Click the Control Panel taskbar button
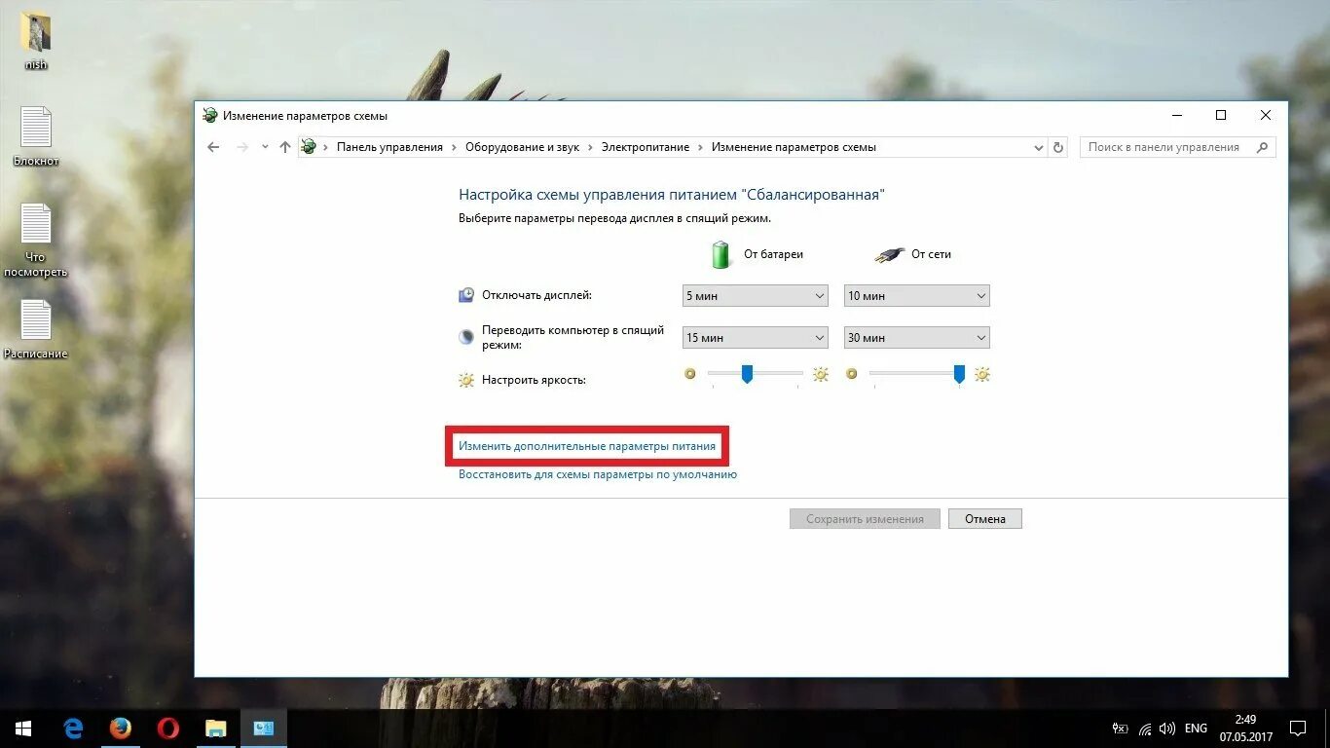This screenshot has height=748, width=1330. (264, 729)
